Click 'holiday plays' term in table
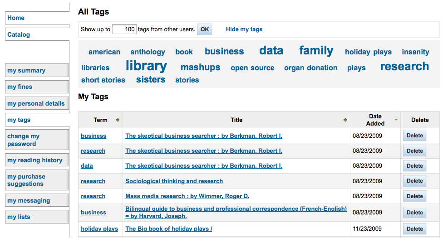The width and height of the screenshot is (443, 238). pos(99,229)
